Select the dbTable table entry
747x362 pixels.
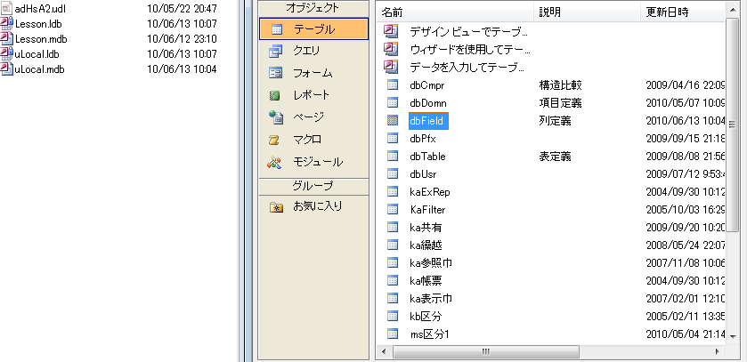(x=427, y=156)
